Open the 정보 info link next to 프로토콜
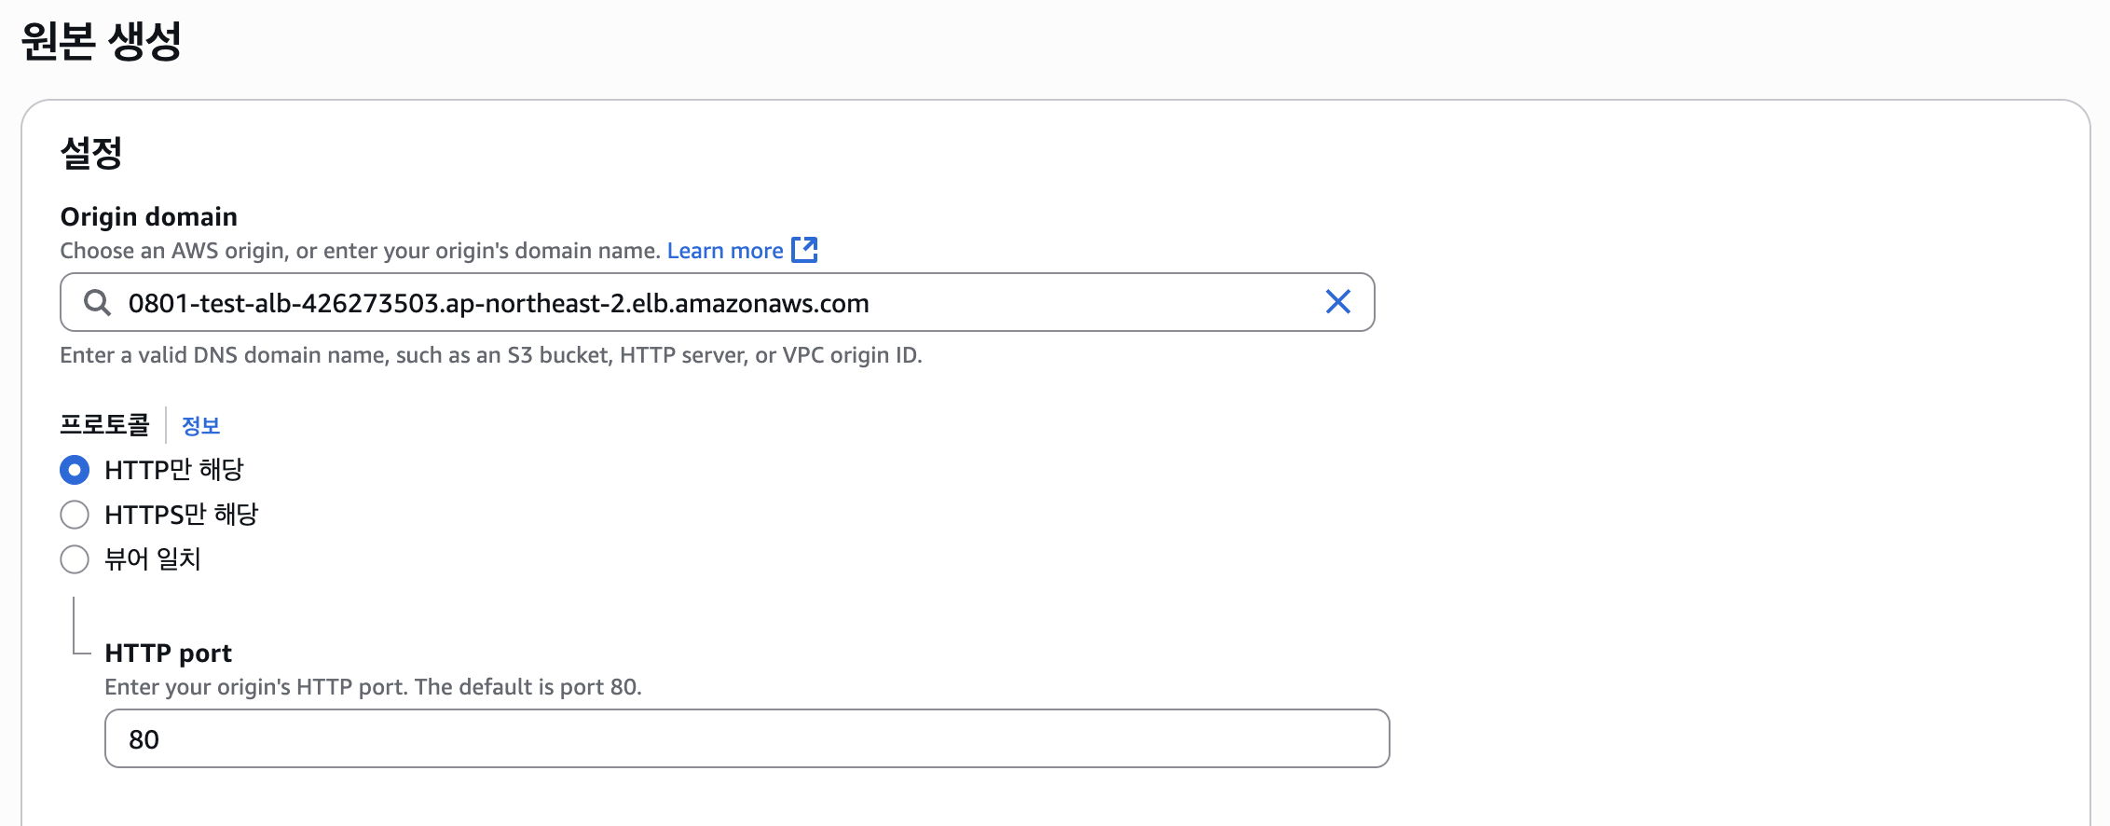2110x826 pixels. point(200,426)
